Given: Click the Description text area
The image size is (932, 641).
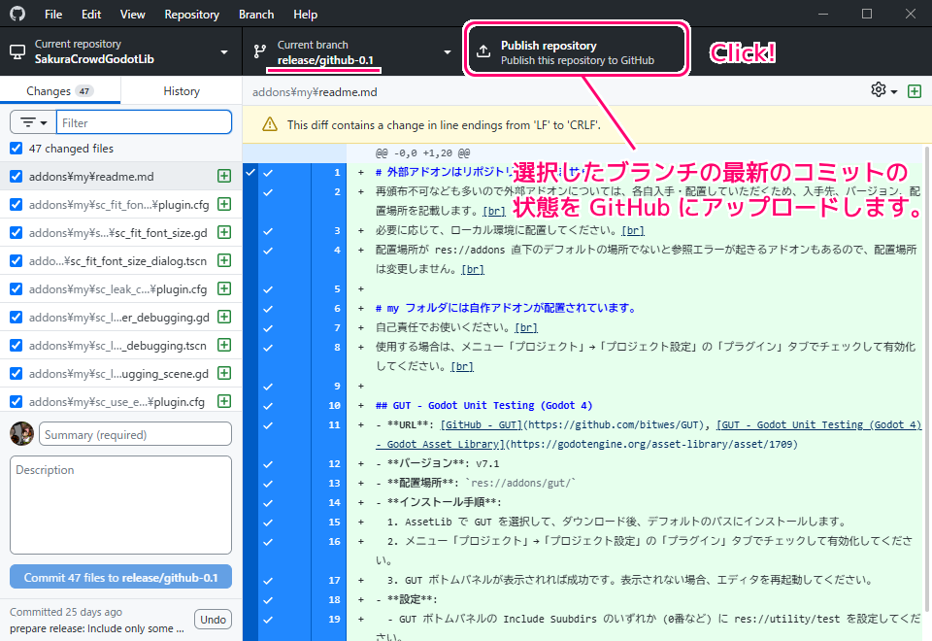Looking at the screenshot, I should coord(121,505).
